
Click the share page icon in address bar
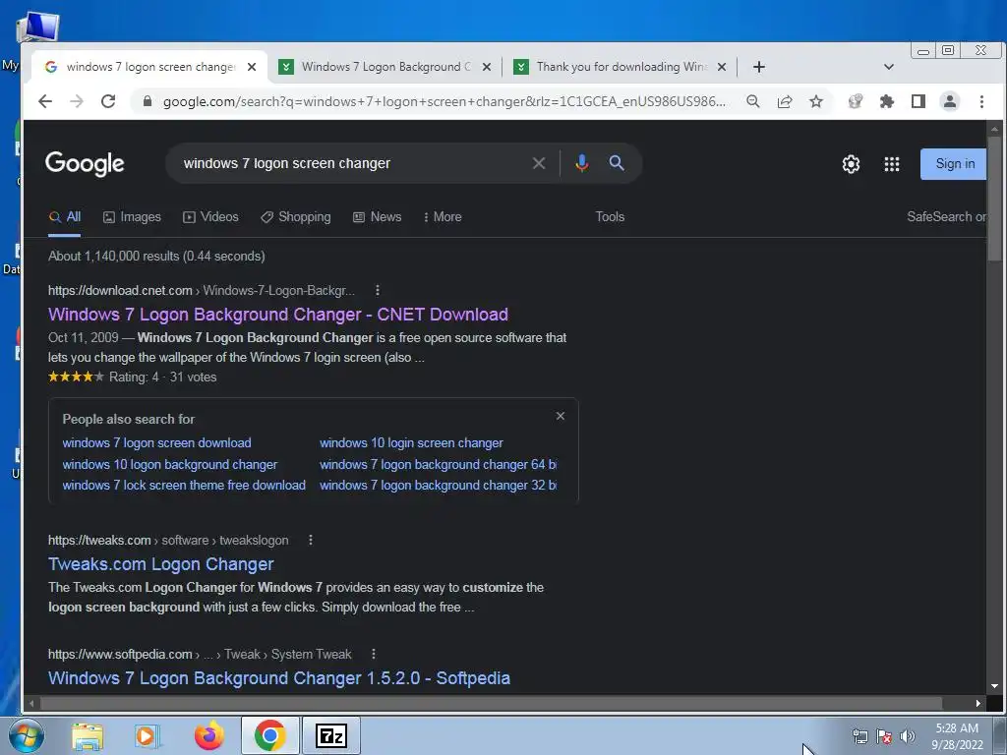[x=784, y=101]
